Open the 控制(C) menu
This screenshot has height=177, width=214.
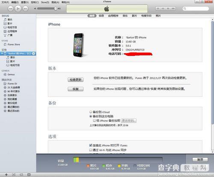35,2
